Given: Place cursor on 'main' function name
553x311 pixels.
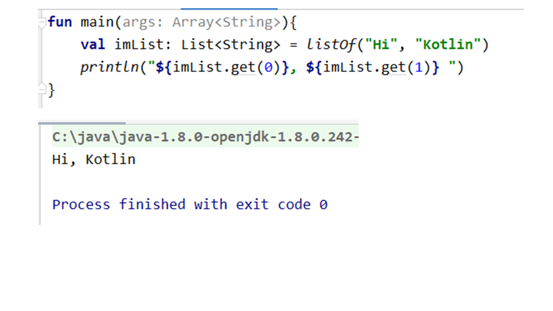Looking at the screenshot, I should [97, 22].
